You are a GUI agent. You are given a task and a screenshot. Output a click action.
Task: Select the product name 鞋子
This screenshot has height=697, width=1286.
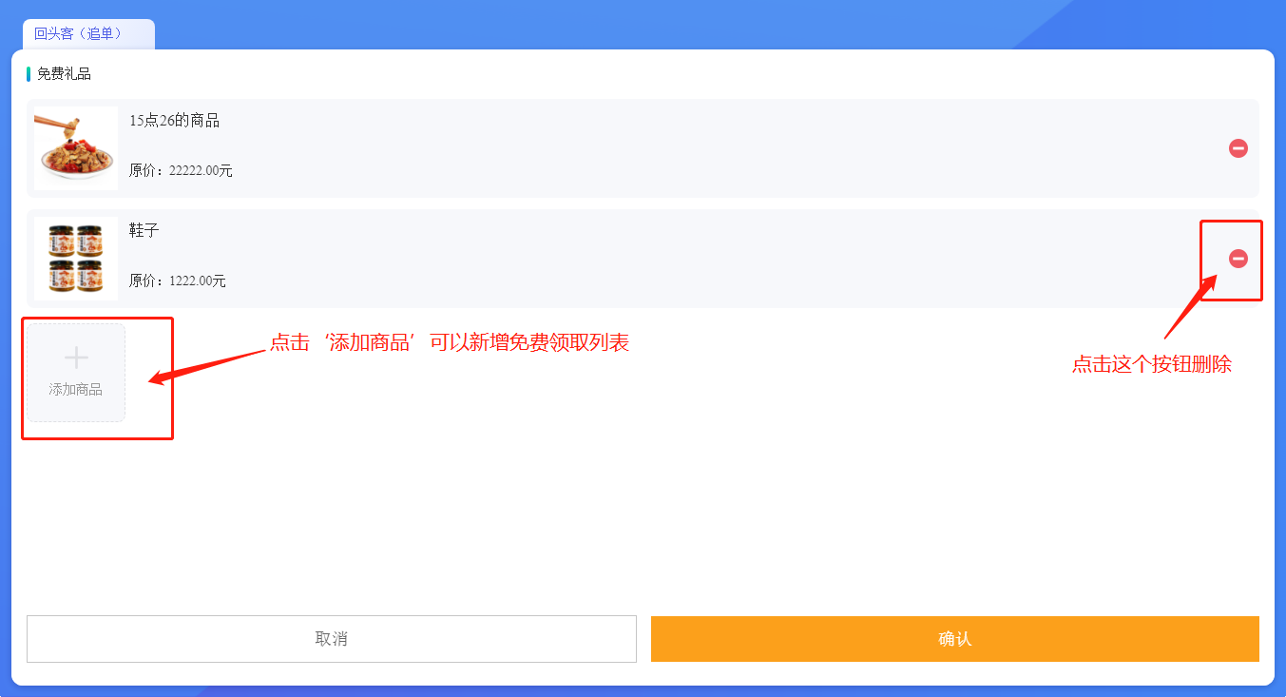[144, 231]
